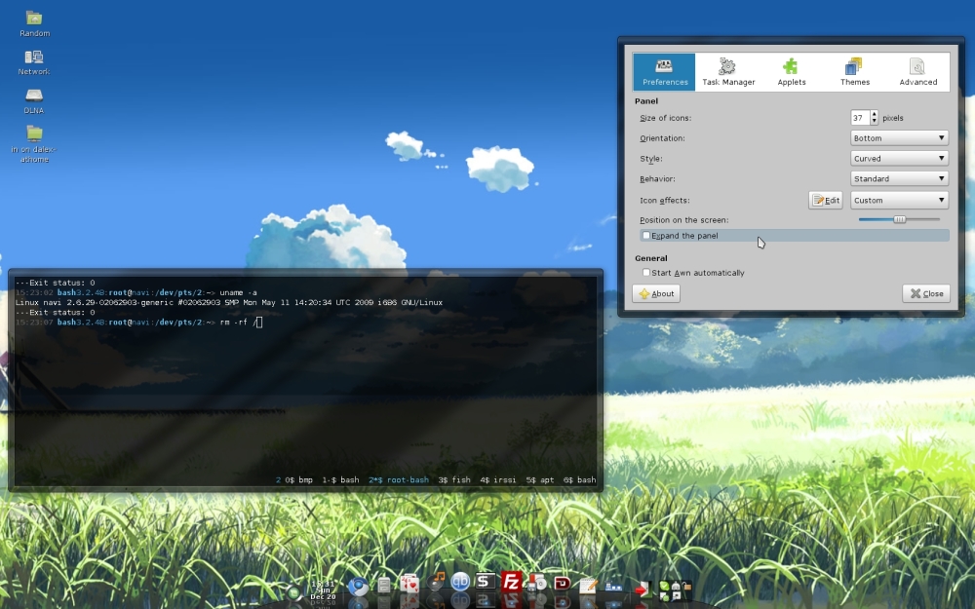The width and height of the screenshot is (975, 609).
Task: Open the Themes tab
Action: [x=855, y=72]
